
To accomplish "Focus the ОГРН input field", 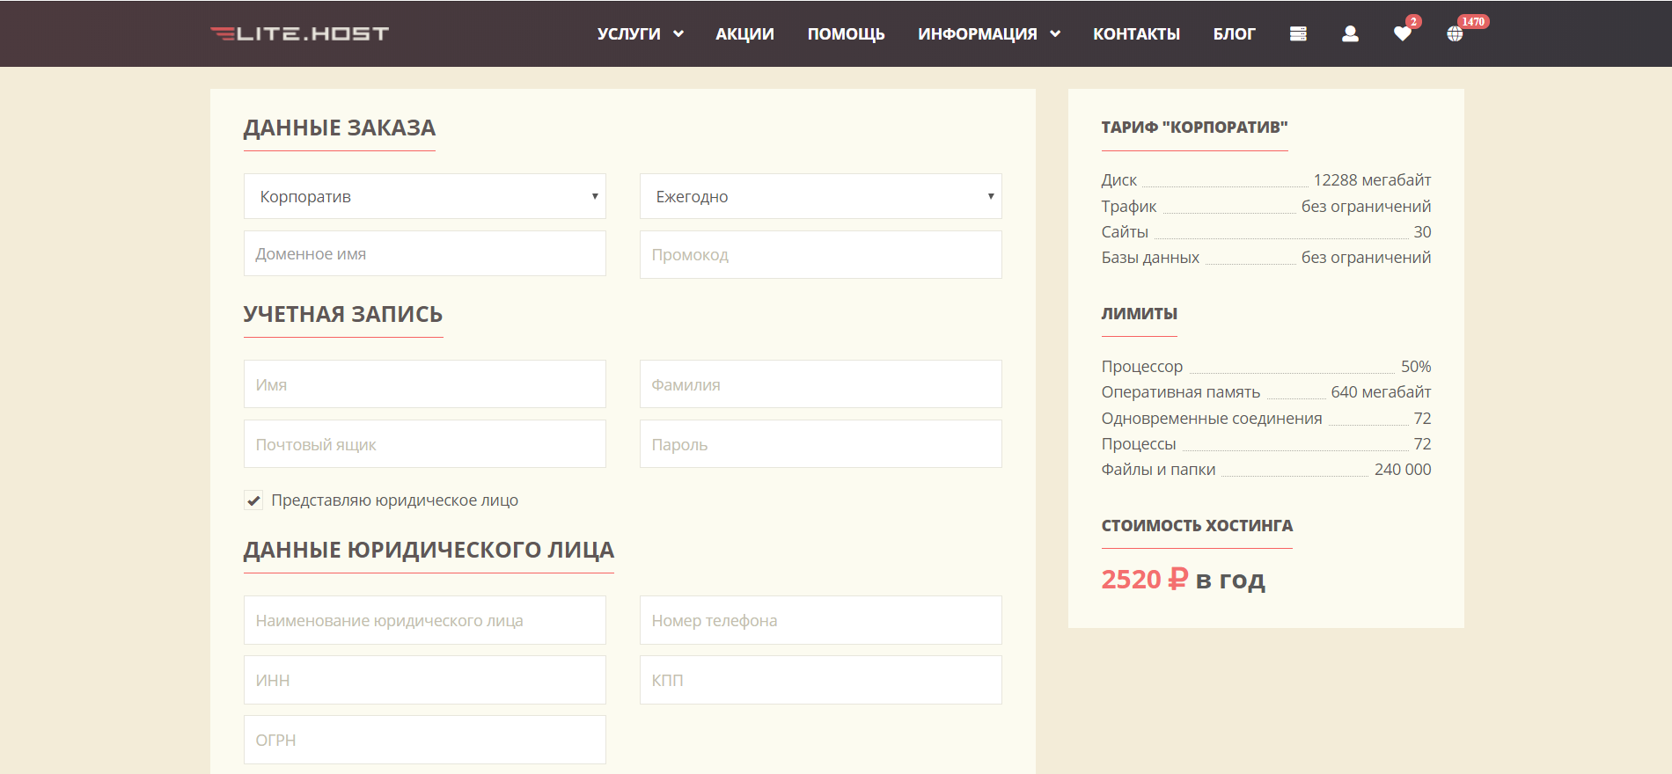I will (x=425, y=740).
